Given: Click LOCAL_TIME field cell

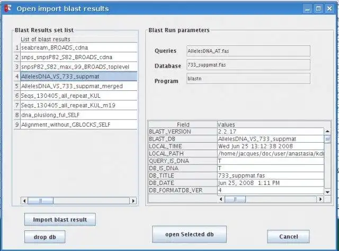Looking at the screenshot, I should coord(183,146).
